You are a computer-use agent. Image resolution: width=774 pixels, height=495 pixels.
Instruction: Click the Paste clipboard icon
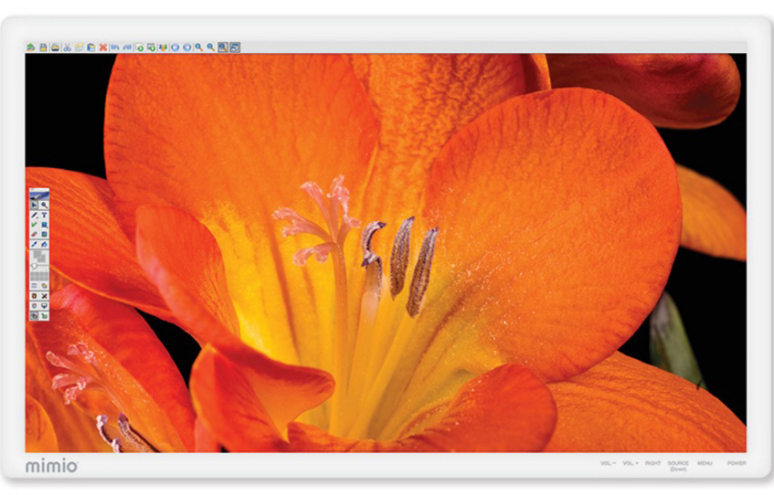tap(91, 47)
